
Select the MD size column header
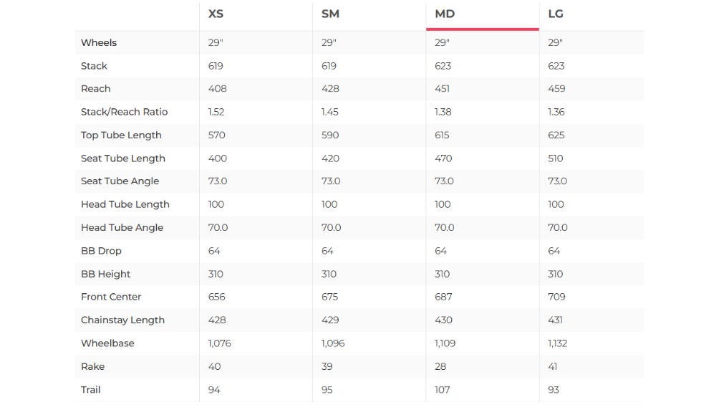[445, 14]
